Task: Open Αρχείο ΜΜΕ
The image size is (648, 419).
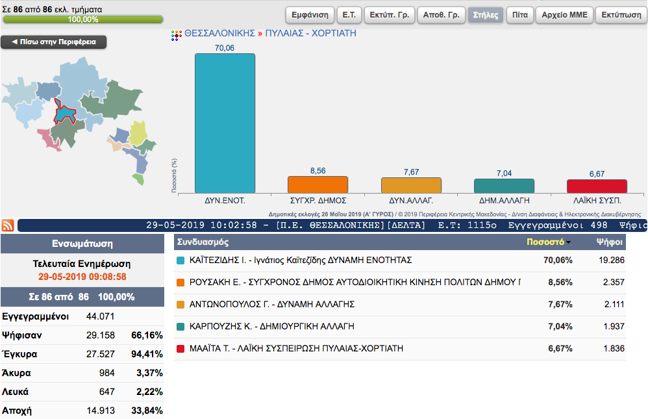Action: (x=564, y=15)
